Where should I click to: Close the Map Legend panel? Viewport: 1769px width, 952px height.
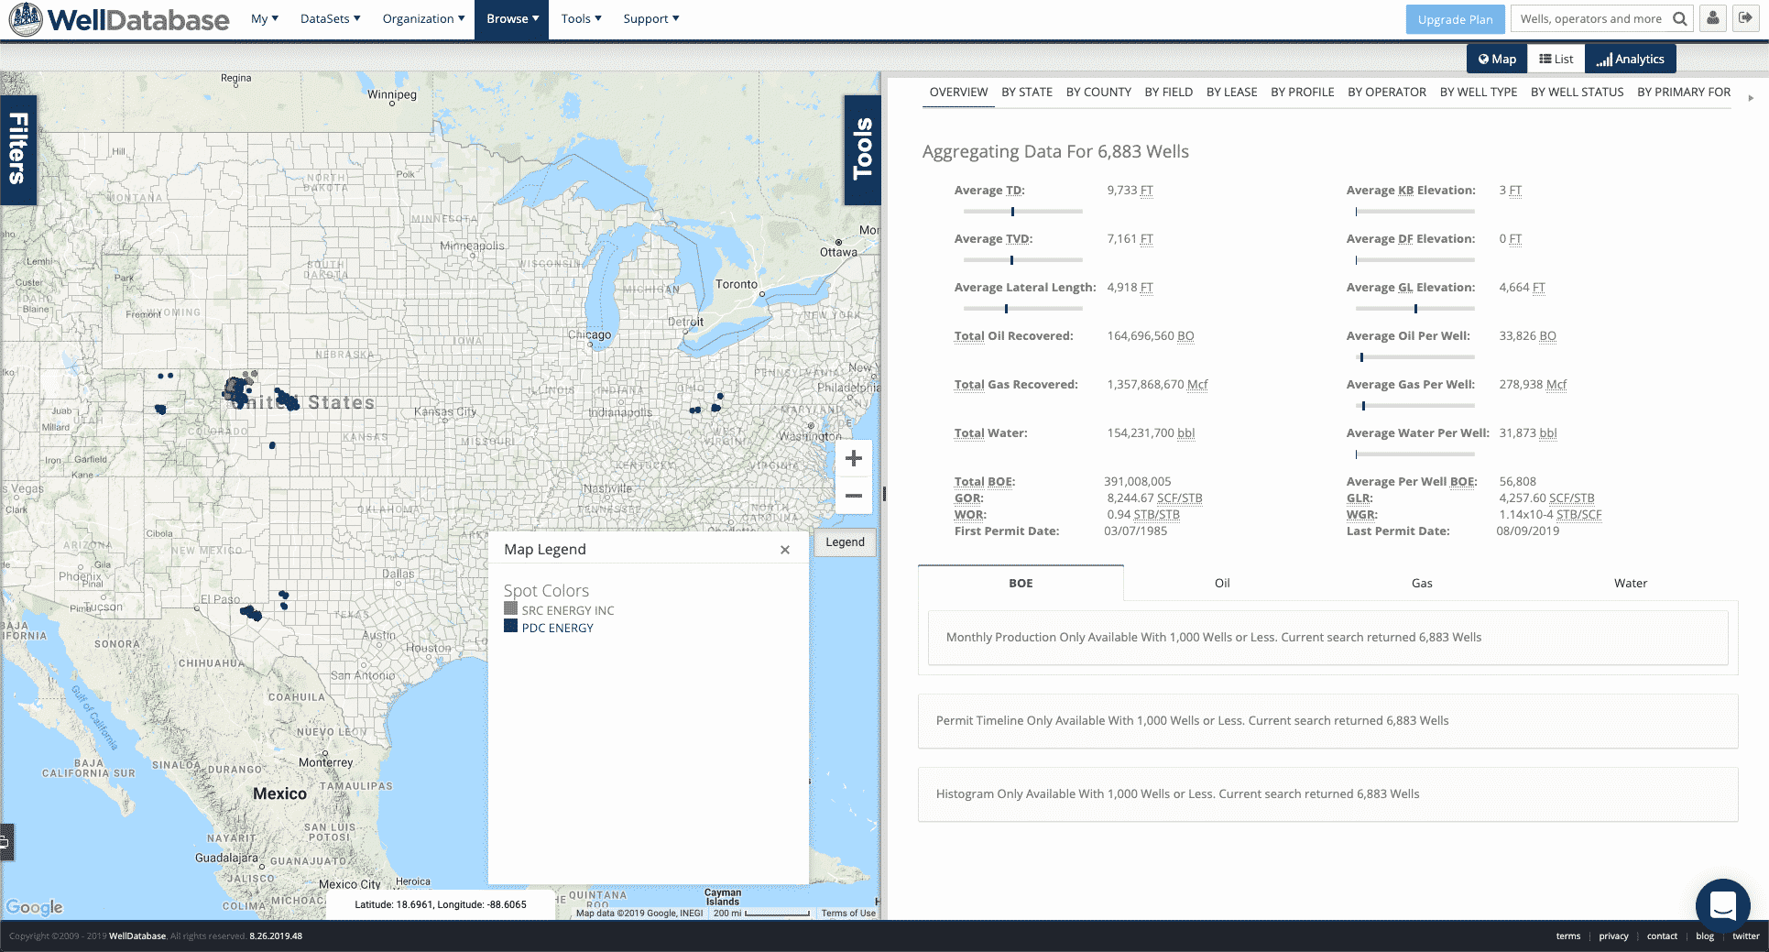(x=785, y=550)
